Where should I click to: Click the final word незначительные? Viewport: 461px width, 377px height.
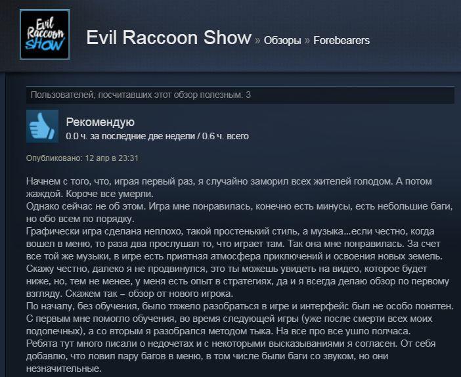pos(64,368)
